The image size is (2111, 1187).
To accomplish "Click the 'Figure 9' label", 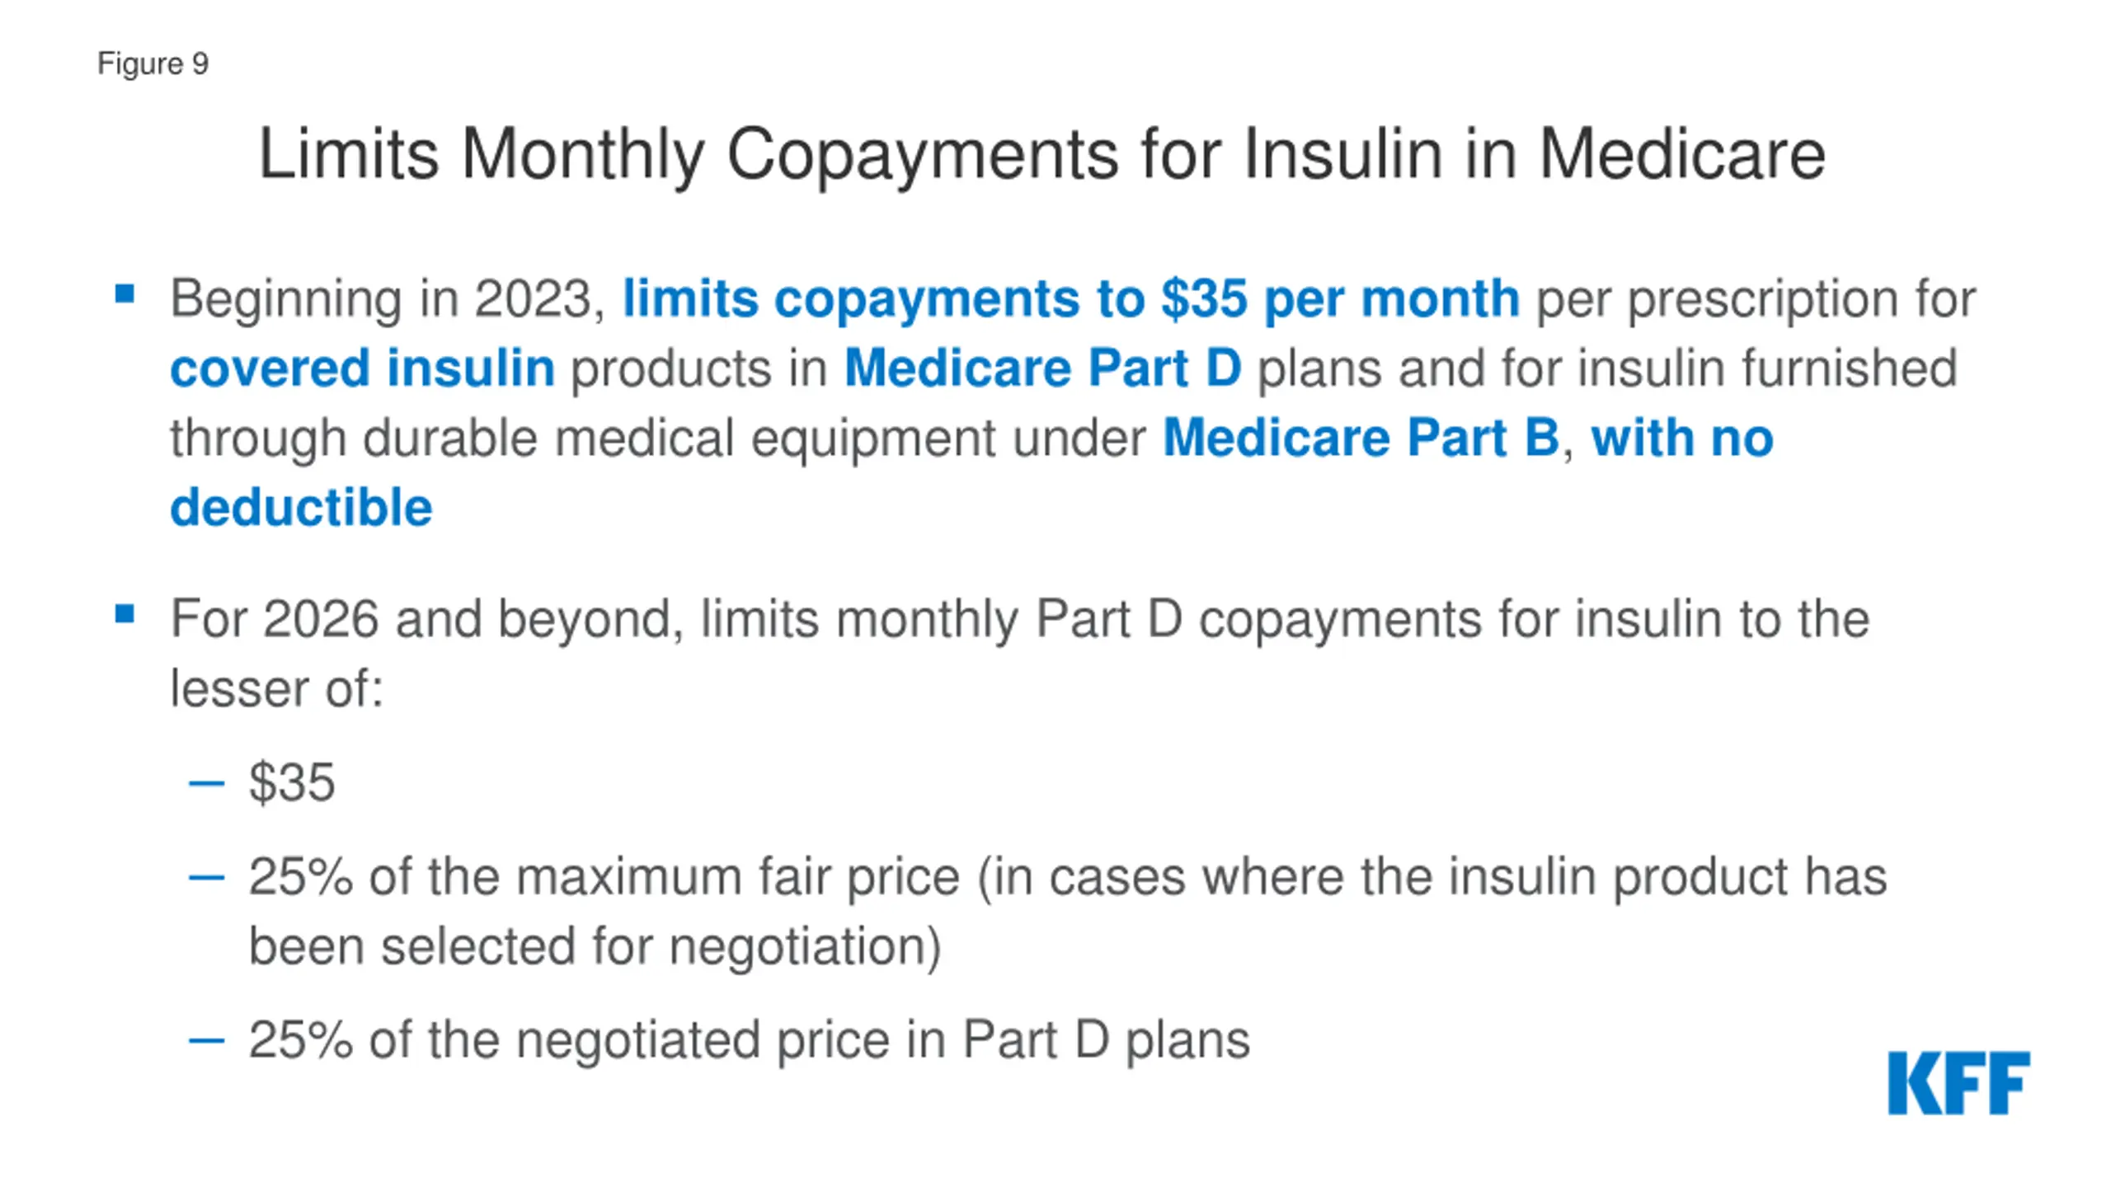I will 153,64.
